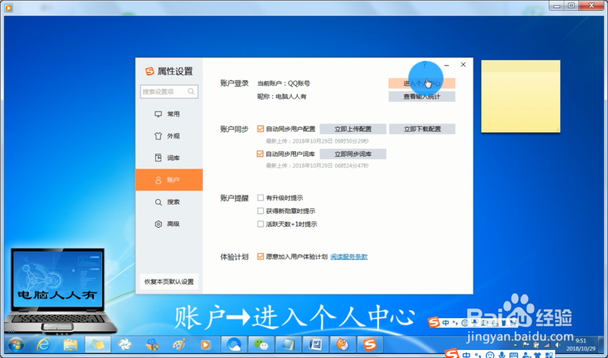Switch to Sticky Notes taskbar button
Screen dimensions: 608x358
[98, 345]
